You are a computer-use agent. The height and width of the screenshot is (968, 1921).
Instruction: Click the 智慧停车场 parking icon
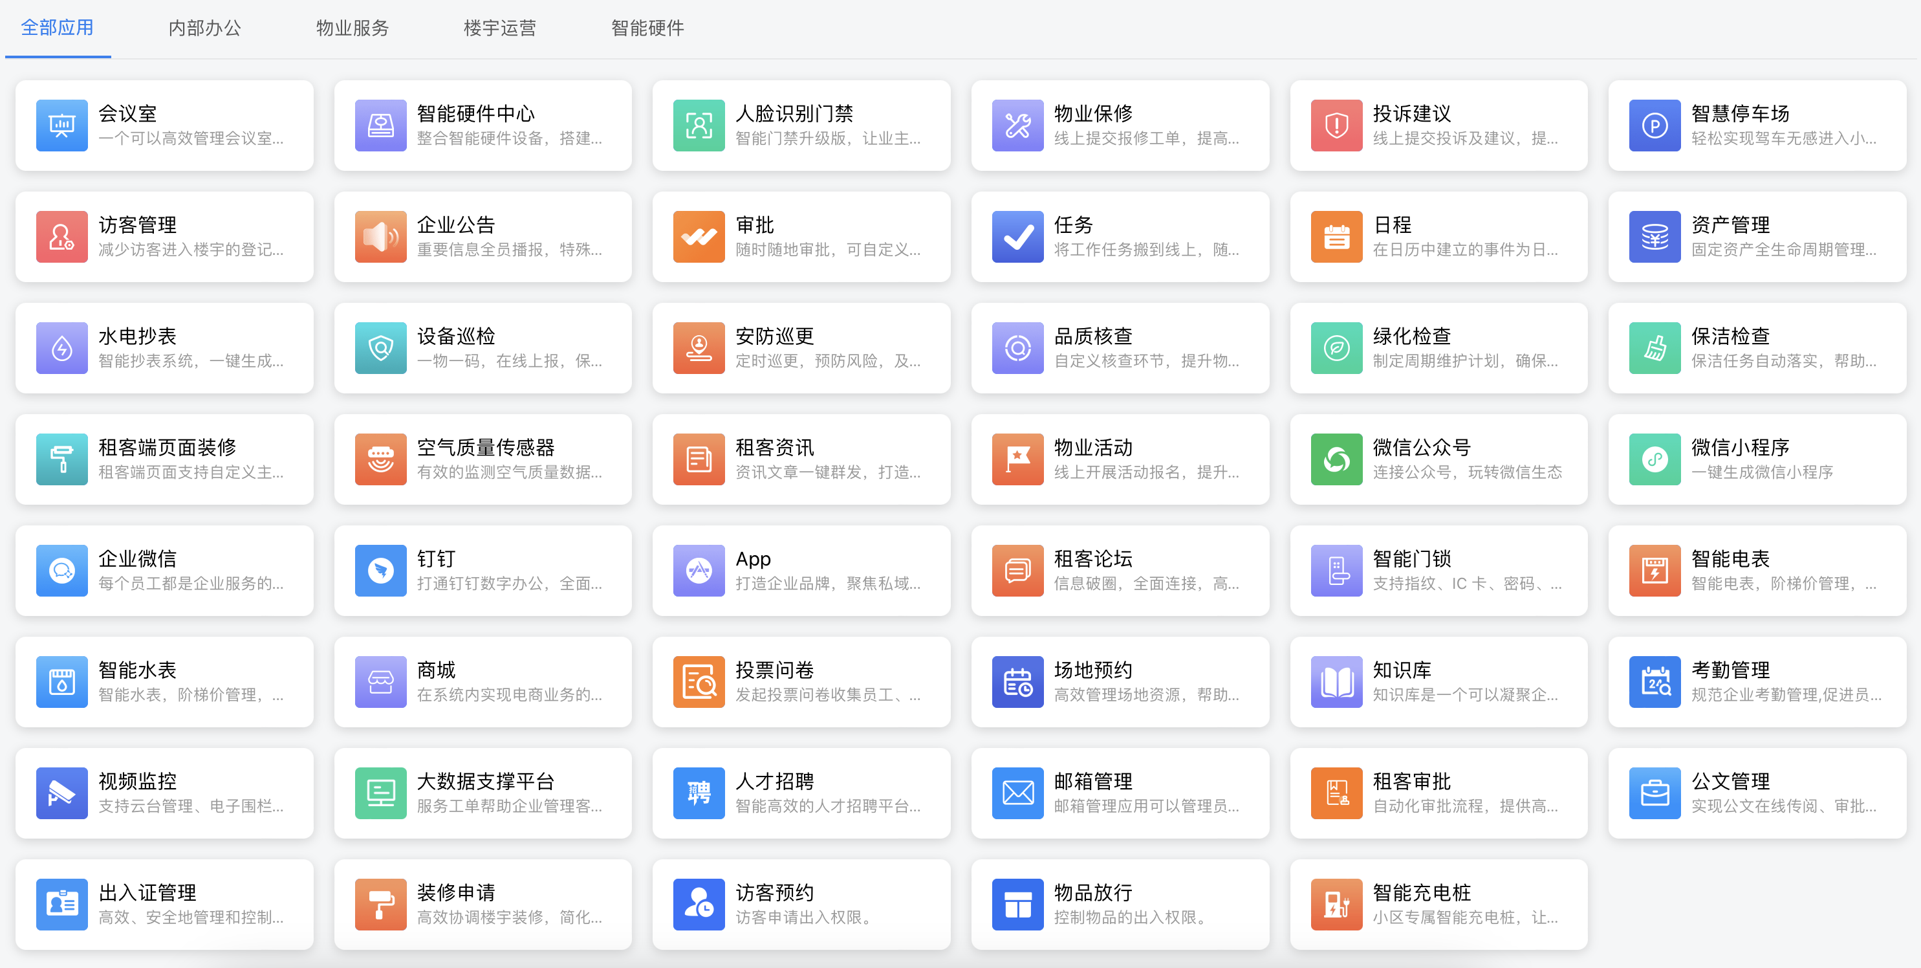point(1654,126)
